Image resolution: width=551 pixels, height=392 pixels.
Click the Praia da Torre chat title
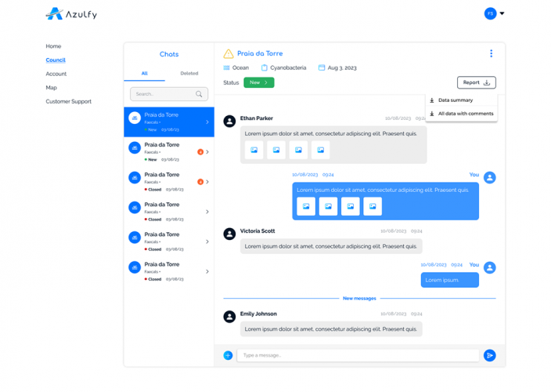(x=260, y=53)
